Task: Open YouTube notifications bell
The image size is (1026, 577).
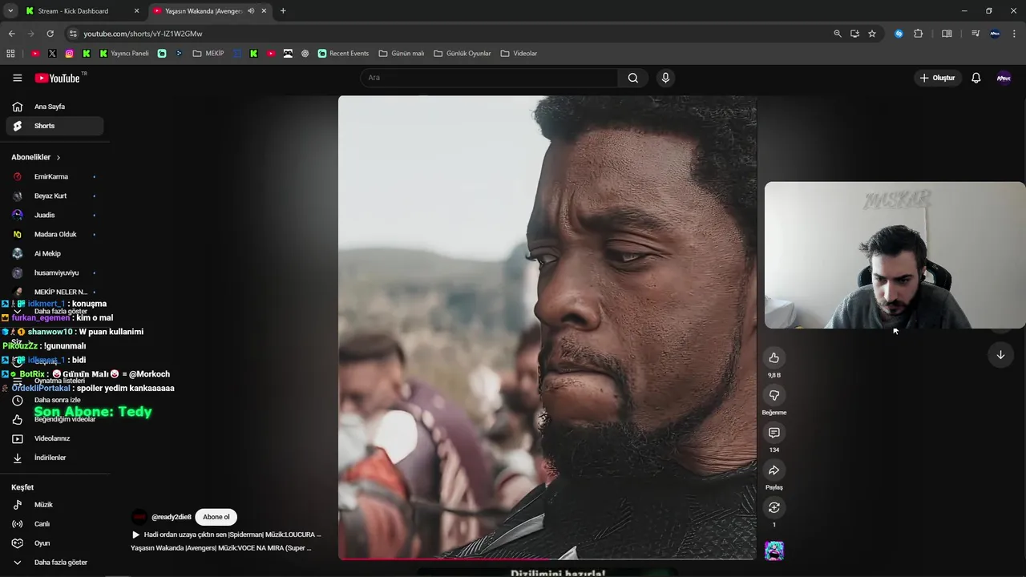Action: 976,78
